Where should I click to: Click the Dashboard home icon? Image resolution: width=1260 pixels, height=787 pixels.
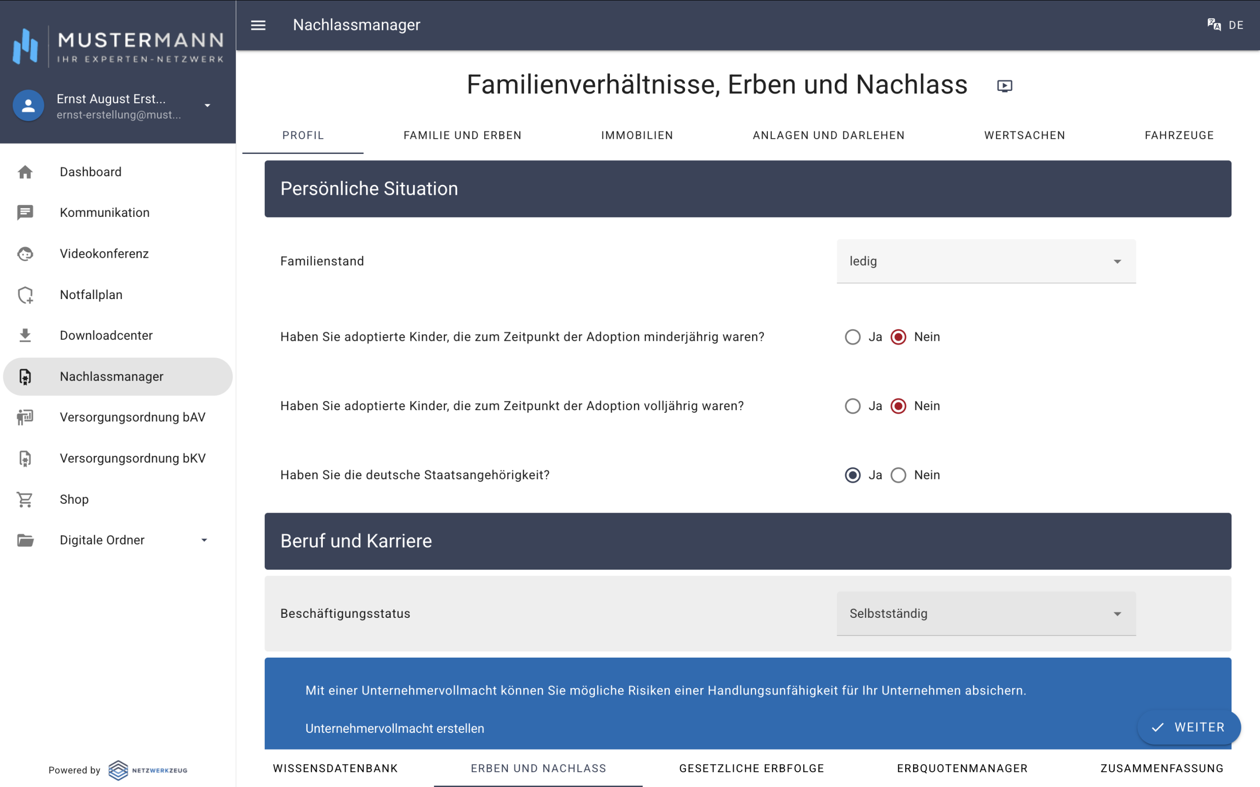coord(25,172)
